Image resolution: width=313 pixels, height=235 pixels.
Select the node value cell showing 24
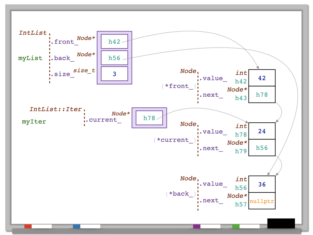[262, 131]
